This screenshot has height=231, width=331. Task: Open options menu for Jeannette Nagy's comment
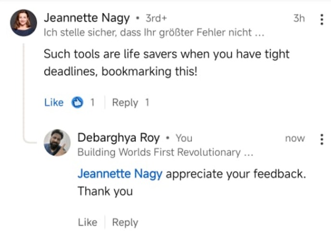point(321,19)
